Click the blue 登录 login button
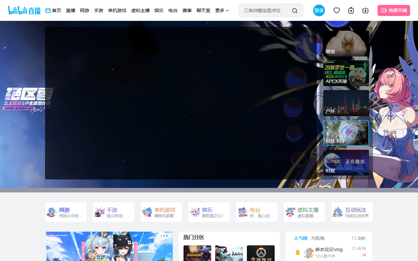This screenshot has height=261, width=418. coord(319,10)
